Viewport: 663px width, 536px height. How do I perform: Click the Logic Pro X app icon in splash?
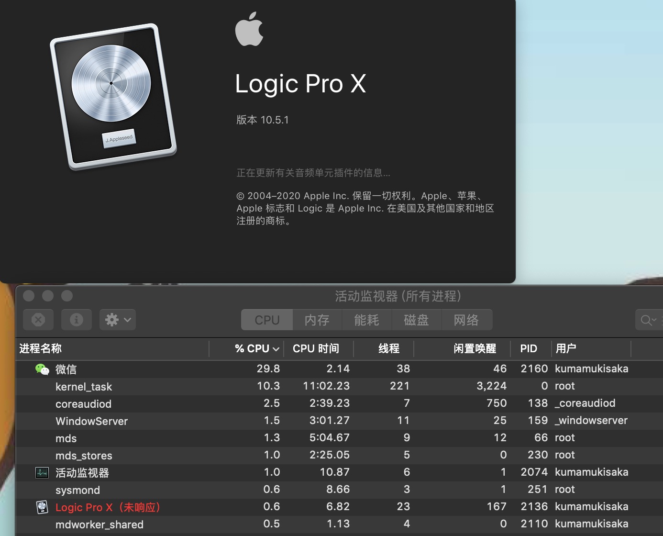coord(113,96)
